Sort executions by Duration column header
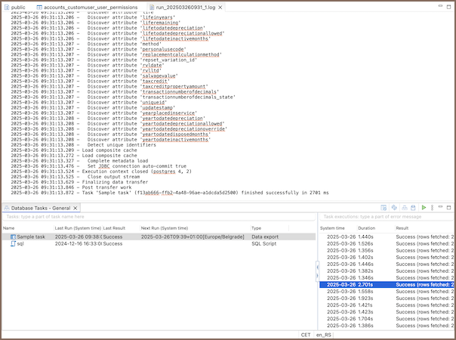 (366, 227)
